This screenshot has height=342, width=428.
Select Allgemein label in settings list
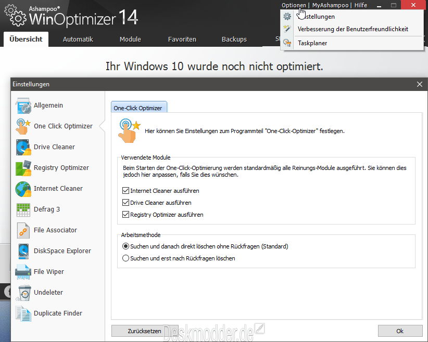(48, 106)
